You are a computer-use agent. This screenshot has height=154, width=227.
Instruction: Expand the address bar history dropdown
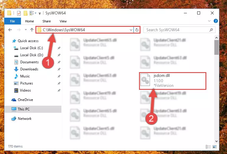[131, 30]
